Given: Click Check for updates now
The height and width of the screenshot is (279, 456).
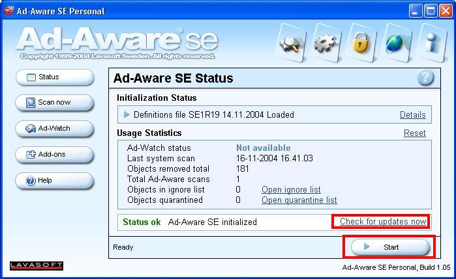Looking at the screenshot, I should click(383, 222).
